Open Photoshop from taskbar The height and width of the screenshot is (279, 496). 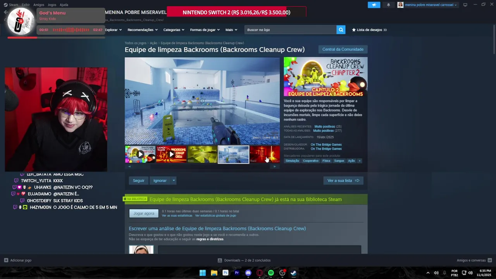tap(225, 273)
